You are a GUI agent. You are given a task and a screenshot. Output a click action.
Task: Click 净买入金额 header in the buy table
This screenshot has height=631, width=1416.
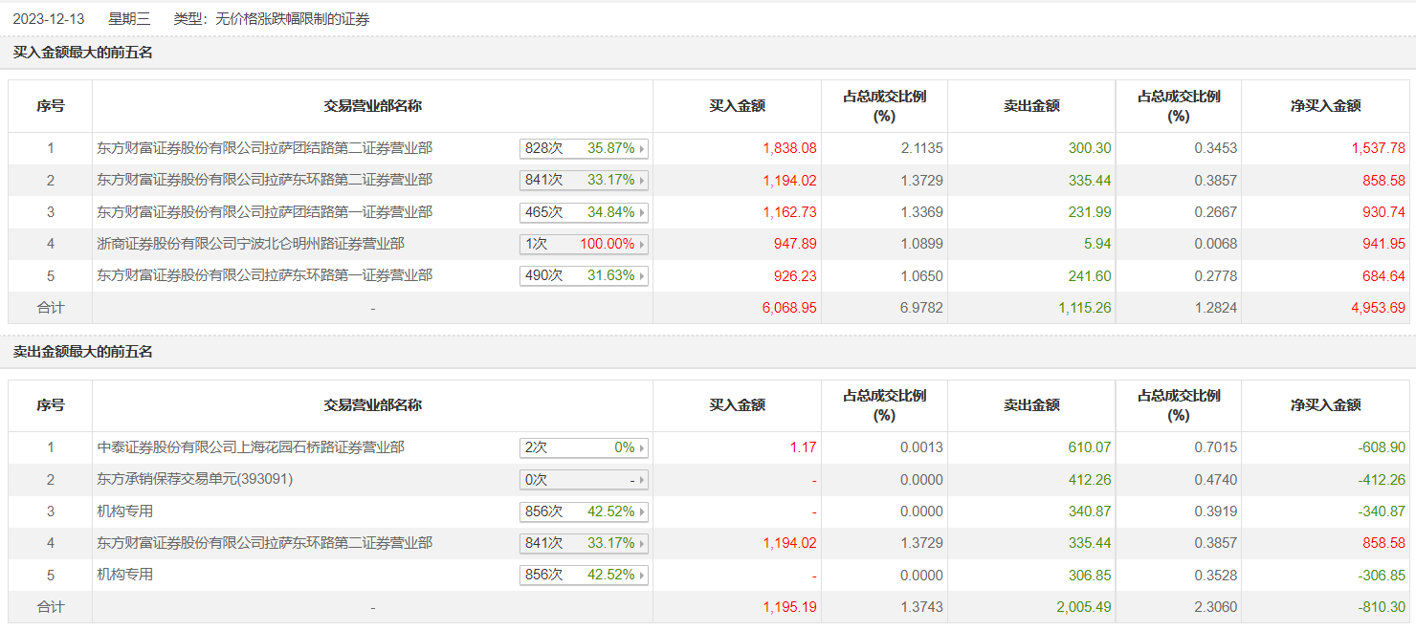[1325, 106]
